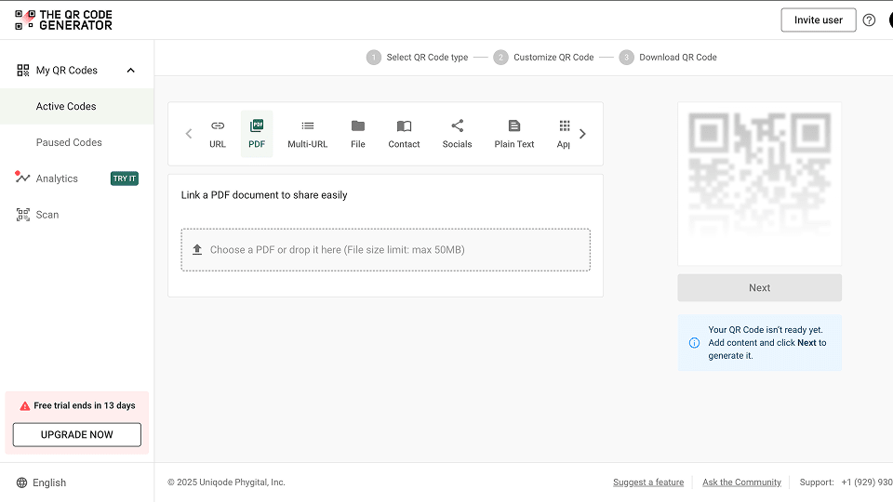Image resolution: width=893 pixels, height=502 pixels.
Task: Go to step 3 Download QR Code
Action: 668,57
